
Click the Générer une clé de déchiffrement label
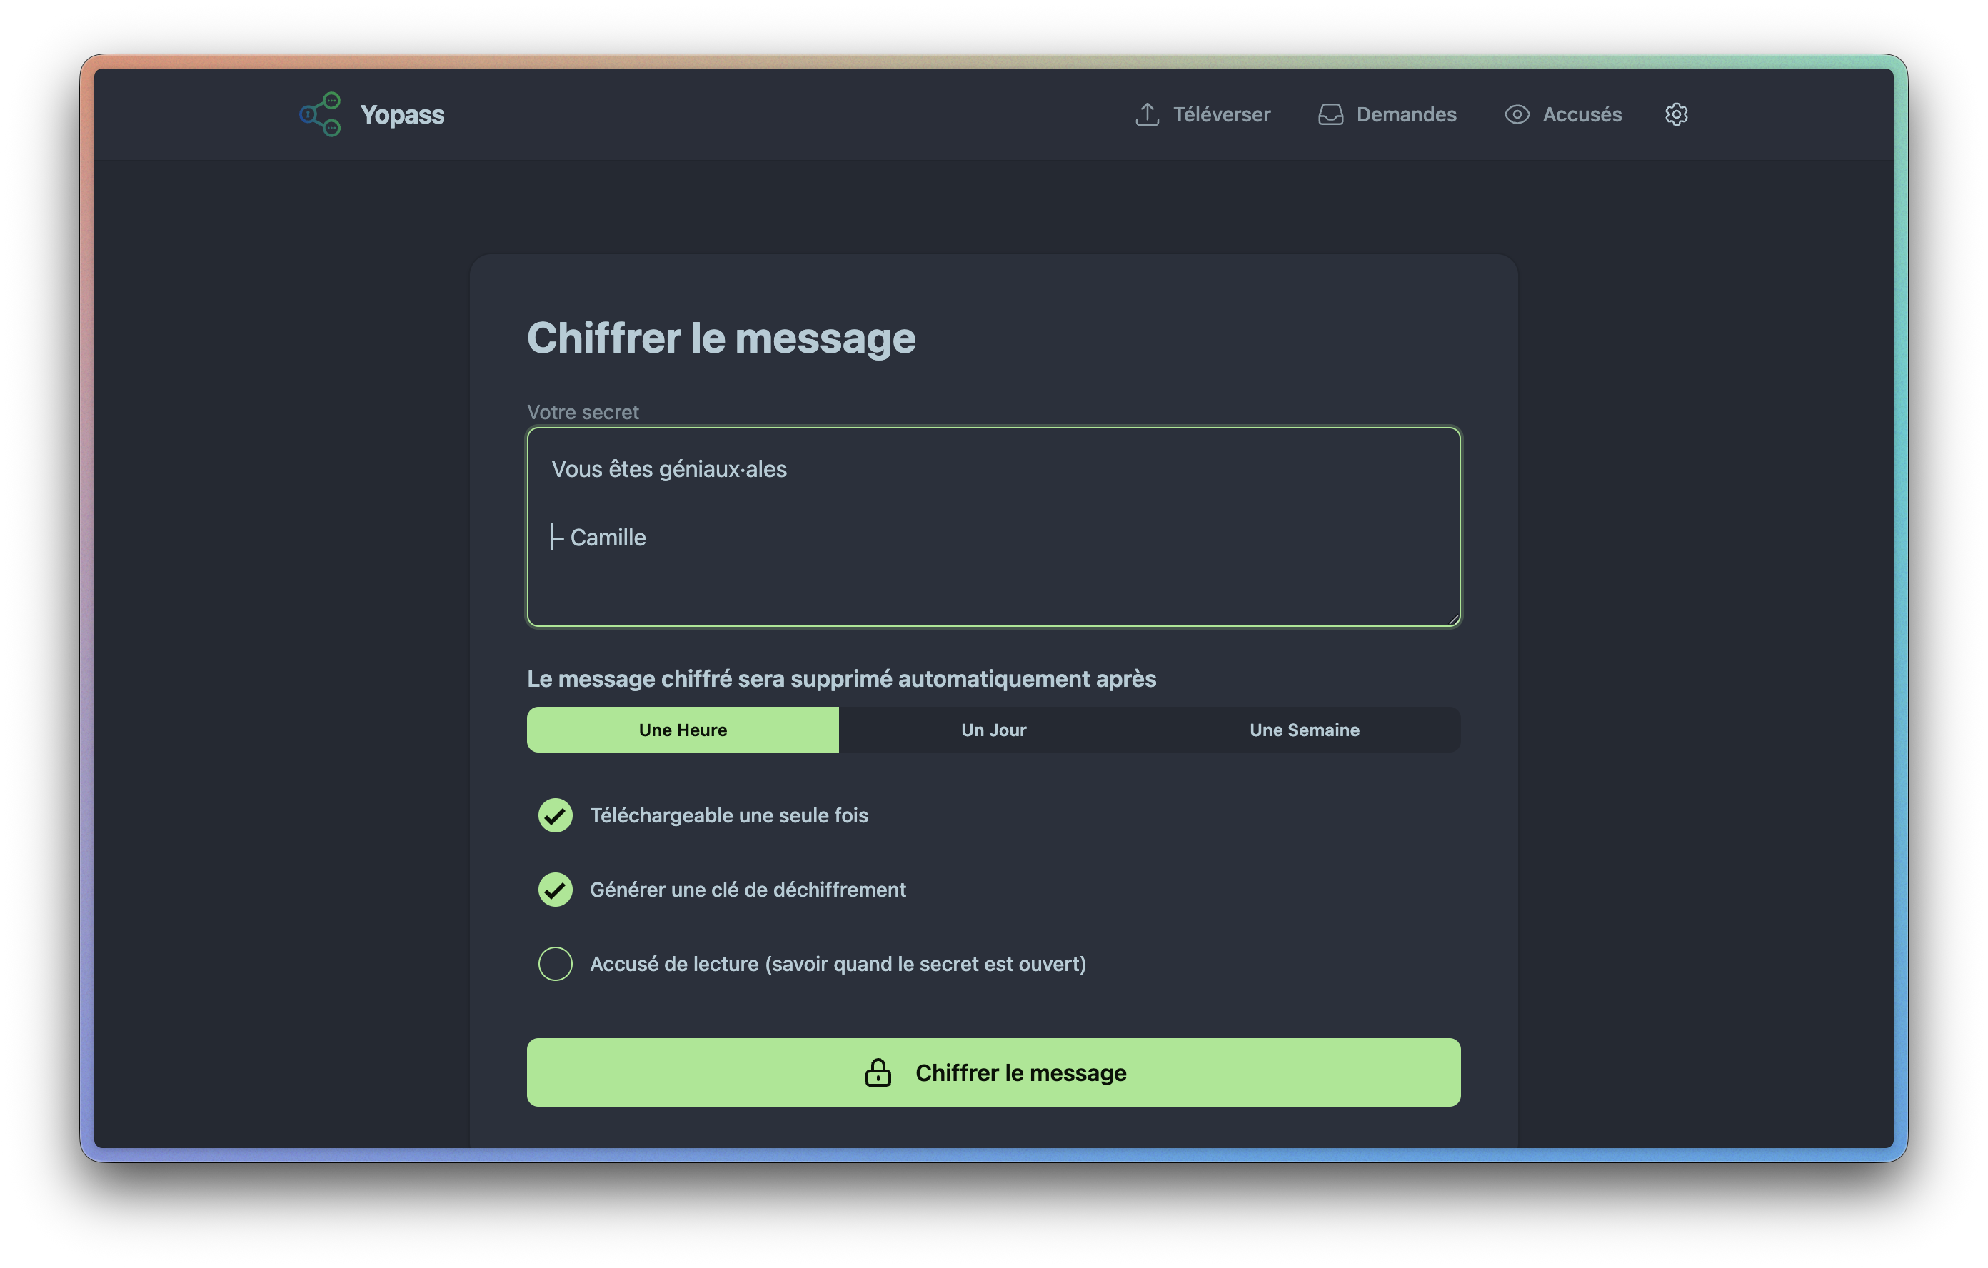coord(748,889)
